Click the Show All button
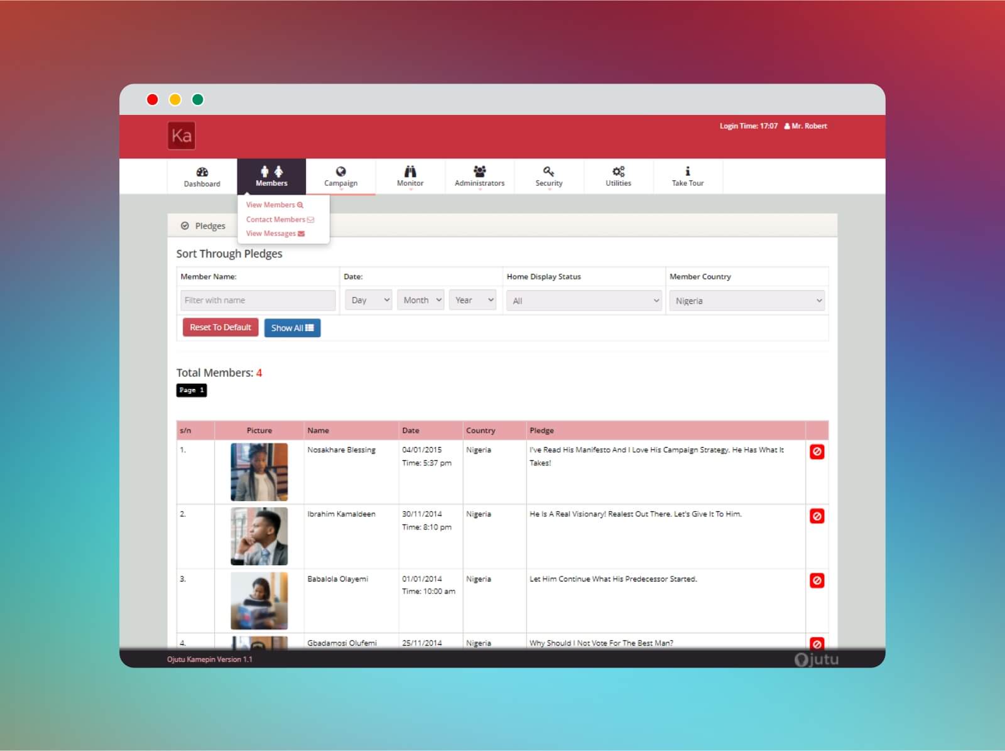Image resolution: width=1005 pixels, height=751 pixels. pos(292,328)
